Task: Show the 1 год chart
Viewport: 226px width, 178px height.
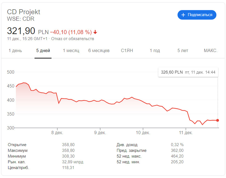Action: pyautogui.click(x=155, y=51)
